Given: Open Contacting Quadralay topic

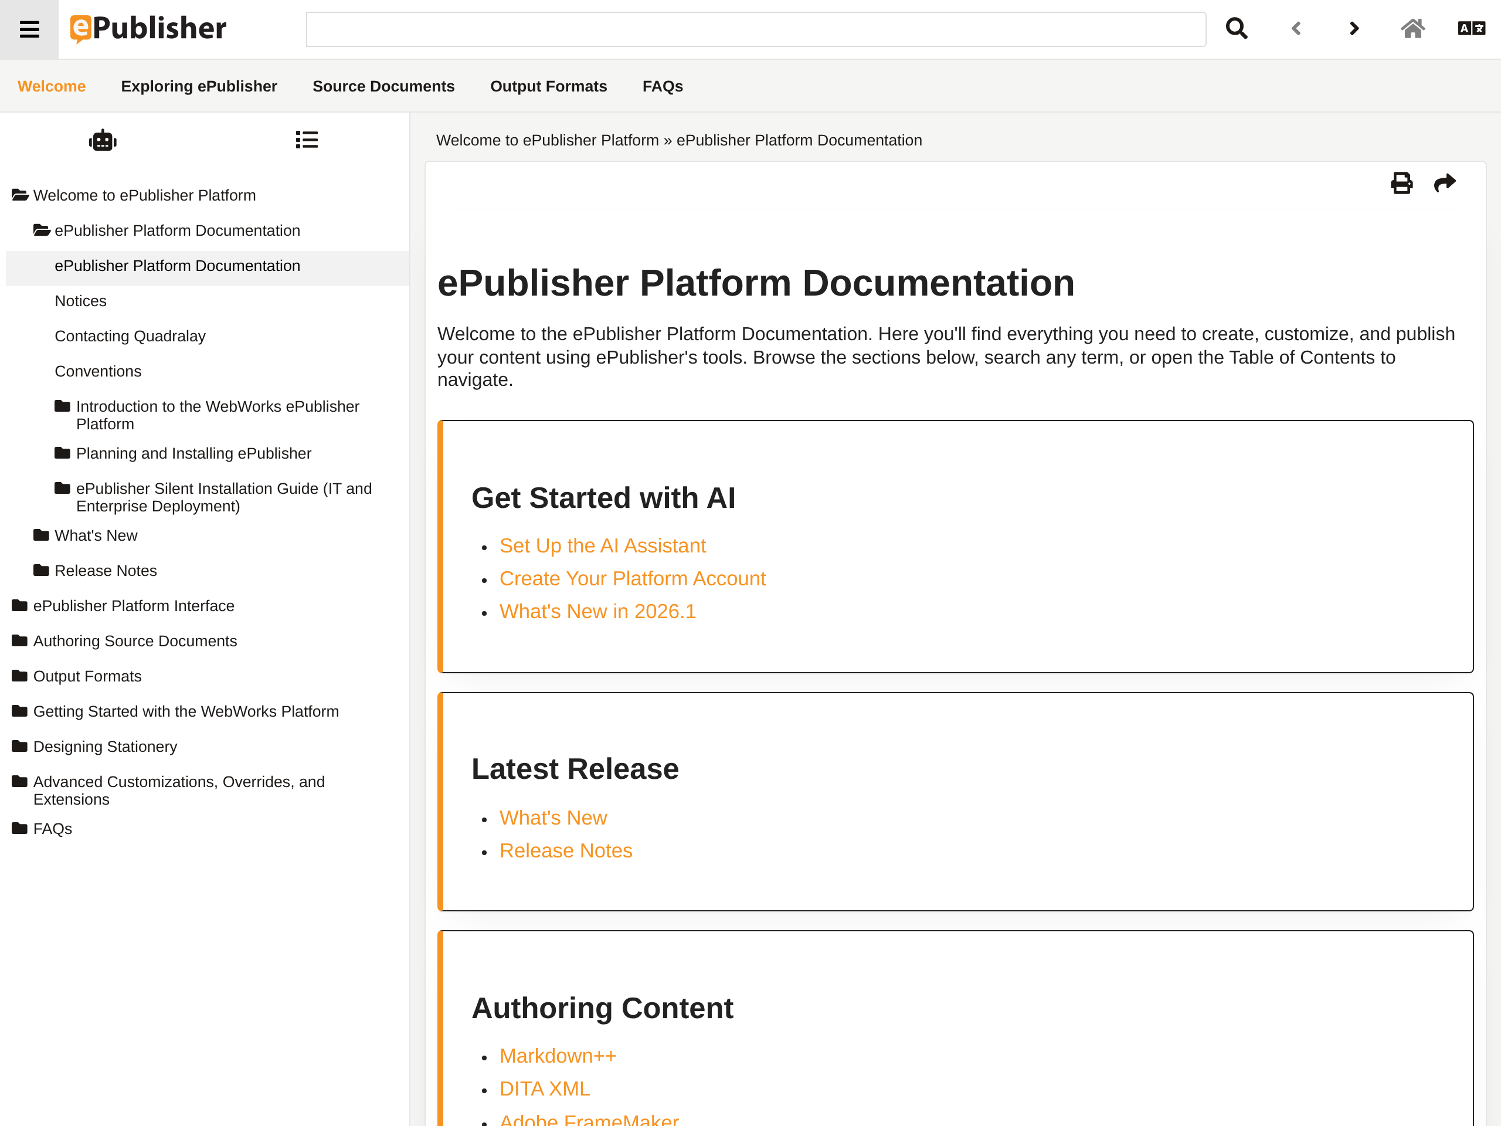Looking at the screenshot, I should [130, 336].
